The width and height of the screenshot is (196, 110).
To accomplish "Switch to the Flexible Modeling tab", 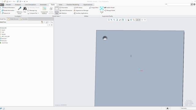I will coord(73,5).
